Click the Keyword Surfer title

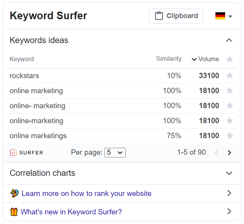49,16
